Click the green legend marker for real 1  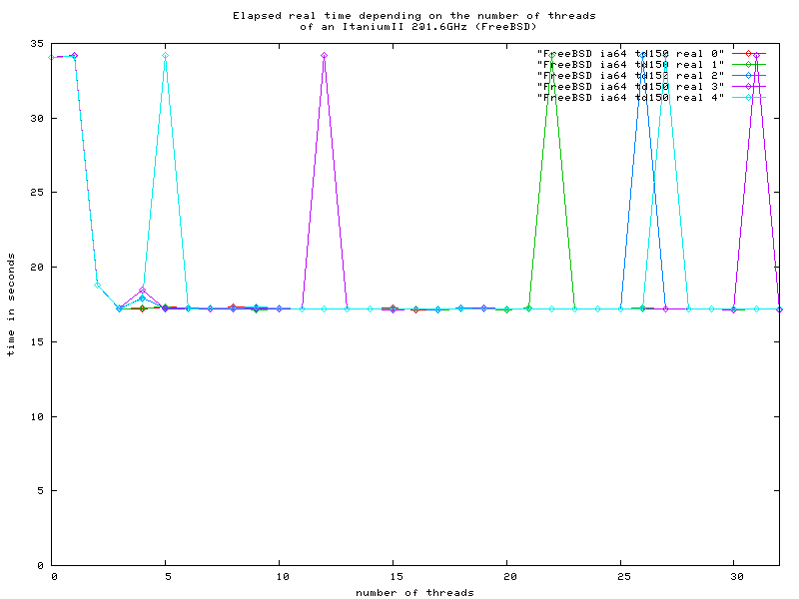(748, 64)
